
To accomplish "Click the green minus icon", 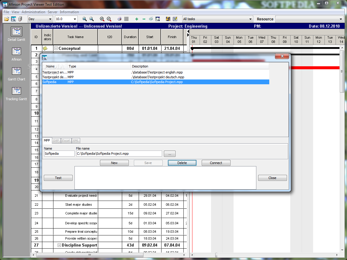I will coord(144,19).
